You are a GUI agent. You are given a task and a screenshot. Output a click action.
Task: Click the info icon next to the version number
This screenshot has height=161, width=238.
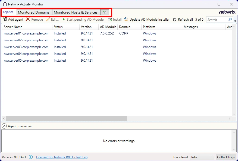(x=31, y=157)
